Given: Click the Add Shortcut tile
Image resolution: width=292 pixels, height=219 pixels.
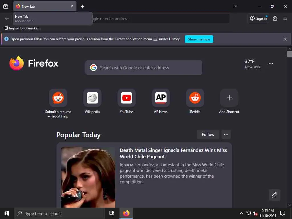Looking at the screenshot, I should click(x=229, y=102).
